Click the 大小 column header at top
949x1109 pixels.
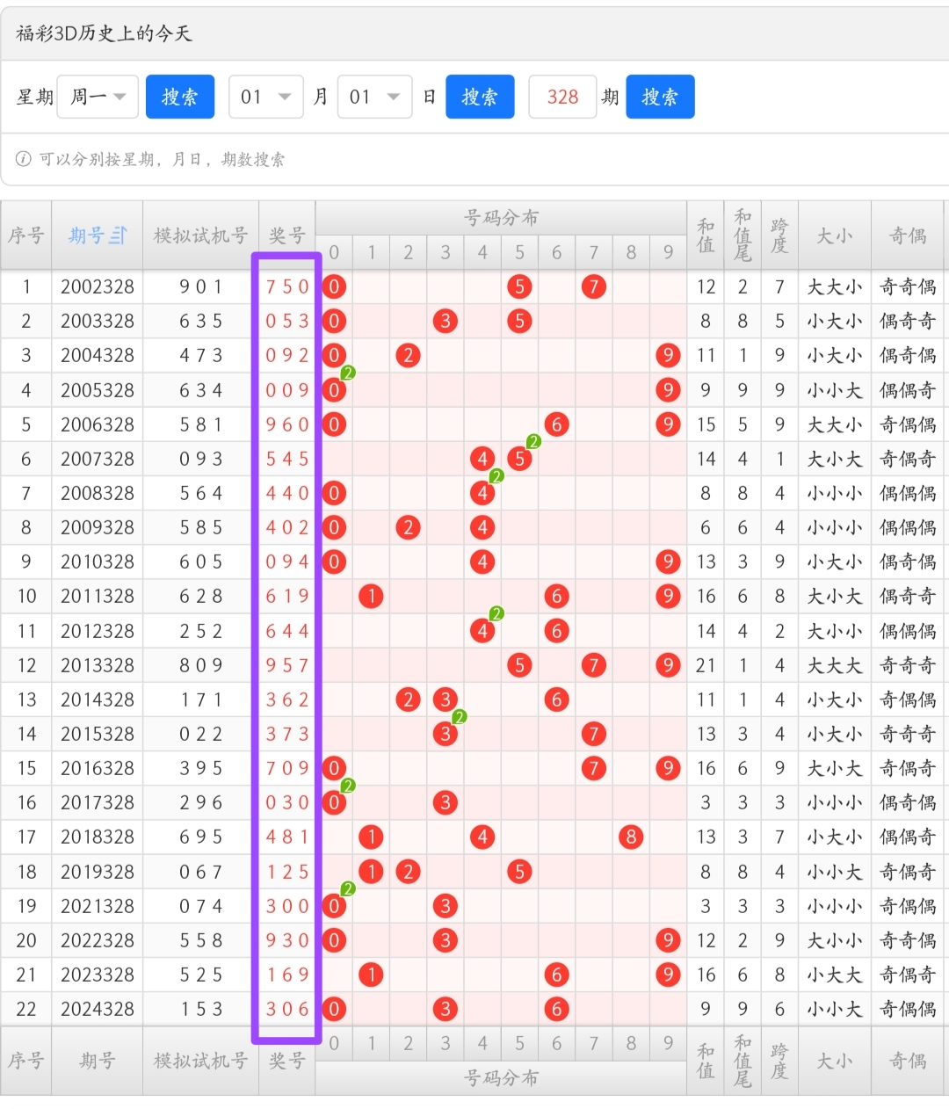pos(834,236)
